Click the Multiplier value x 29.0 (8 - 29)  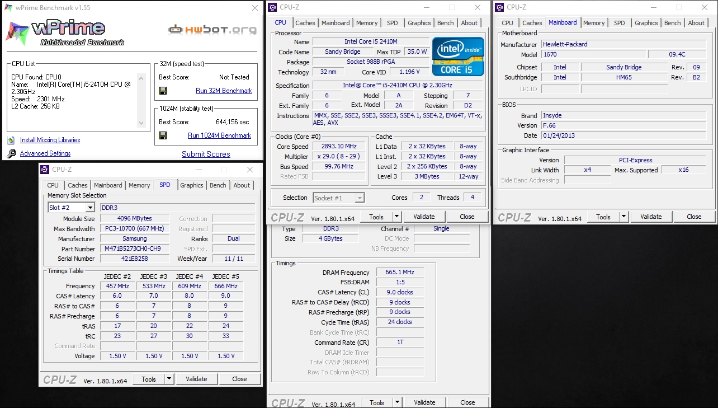pyautogui.click(x=340, y=157)
